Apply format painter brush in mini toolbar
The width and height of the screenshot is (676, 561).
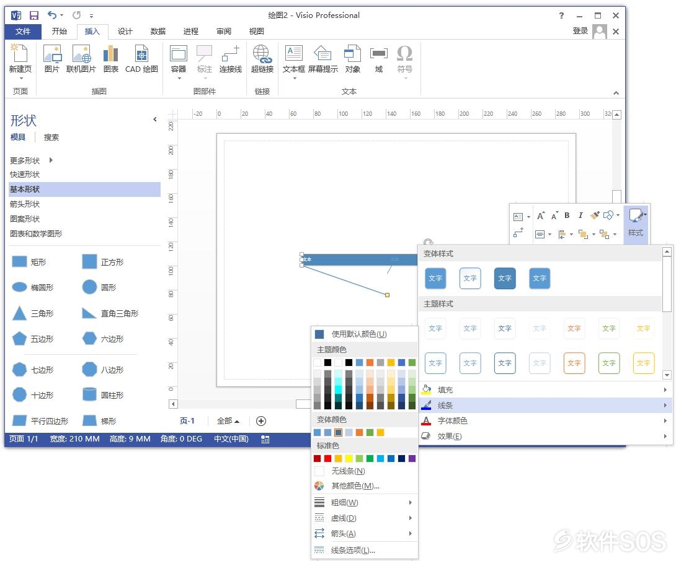tap(595, 215)
